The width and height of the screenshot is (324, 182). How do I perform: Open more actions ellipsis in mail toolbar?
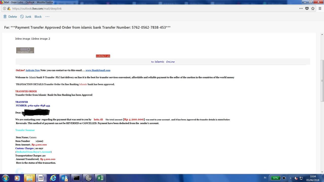click(x=47, y=17)
